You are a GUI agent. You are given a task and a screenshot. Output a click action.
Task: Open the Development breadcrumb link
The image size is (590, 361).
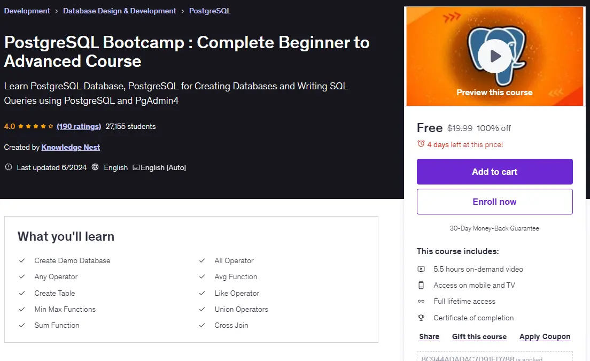pos(27,11)
